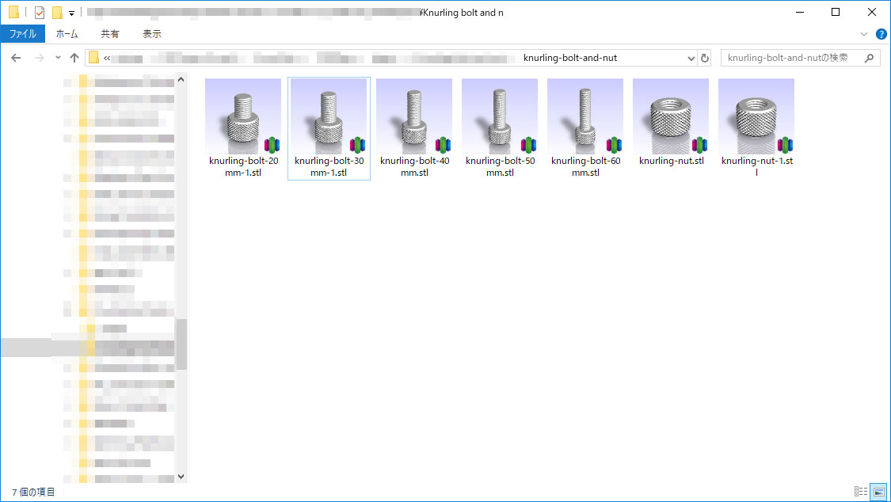The width and height of the screenshot is (891, 502).
Task: Open the address bar history dropdown
Action: click(690, 58)
